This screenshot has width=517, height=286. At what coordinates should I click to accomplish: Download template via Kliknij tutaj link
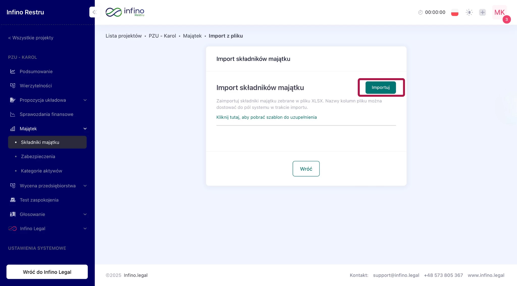[266, 117]
